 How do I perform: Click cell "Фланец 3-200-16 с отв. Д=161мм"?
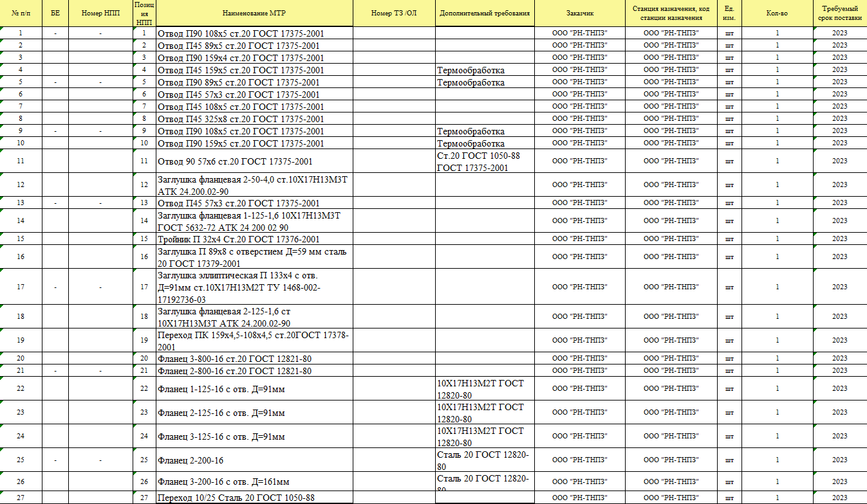click(254, 482)
